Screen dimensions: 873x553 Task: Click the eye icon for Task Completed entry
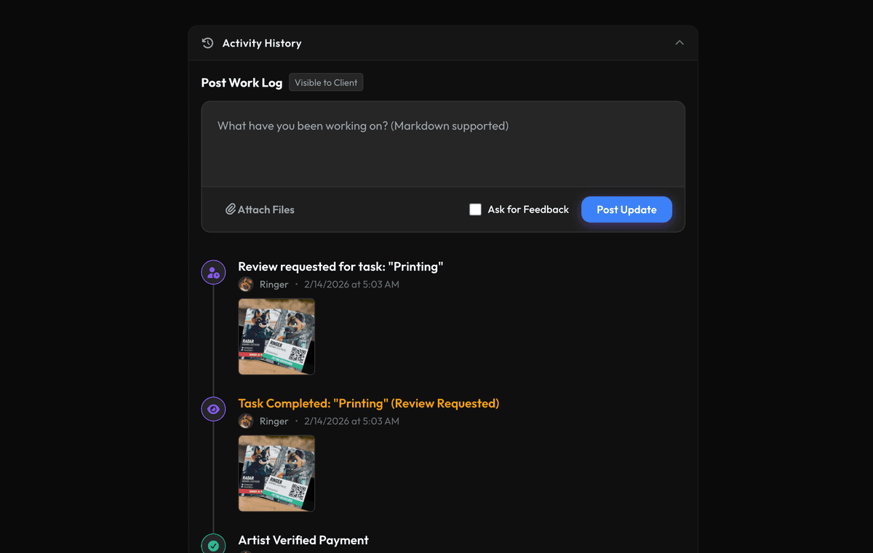[213, 409]
